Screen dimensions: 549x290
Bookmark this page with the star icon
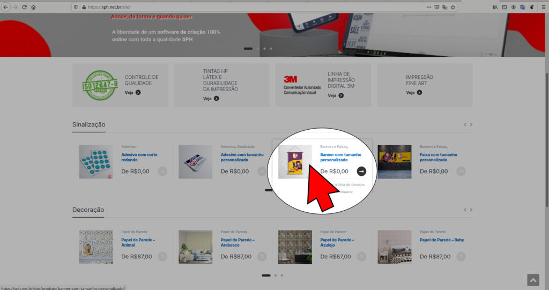[x=453, y=7]
